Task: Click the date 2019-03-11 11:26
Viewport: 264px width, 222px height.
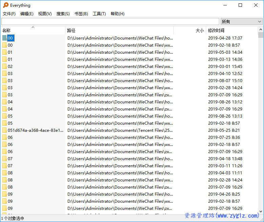Action: click(x=225, y=166)
